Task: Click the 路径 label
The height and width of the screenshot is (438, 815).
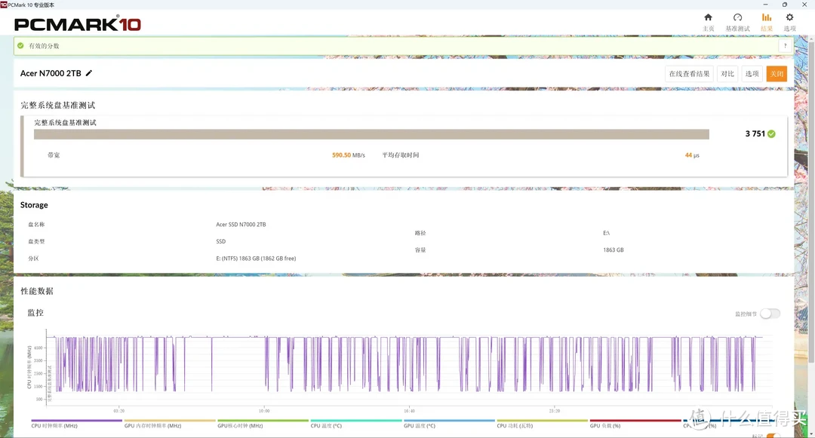Action: tap(420, 233)
